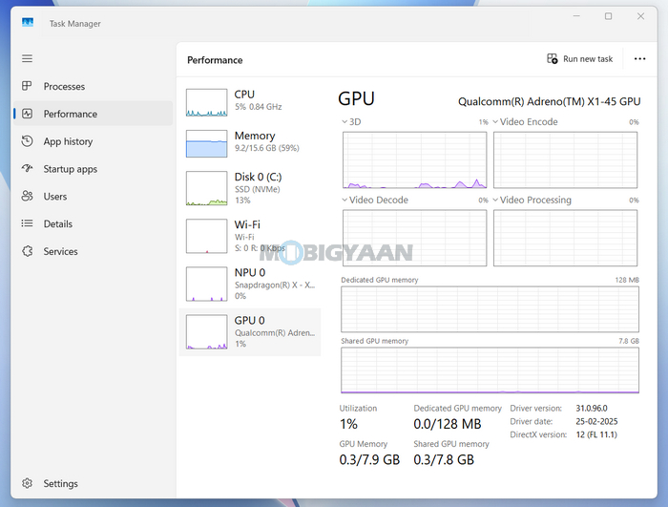Open the three-dots more options menu
Screen dimensions: 668x507
pyautogui.click(x=639, y=59)
